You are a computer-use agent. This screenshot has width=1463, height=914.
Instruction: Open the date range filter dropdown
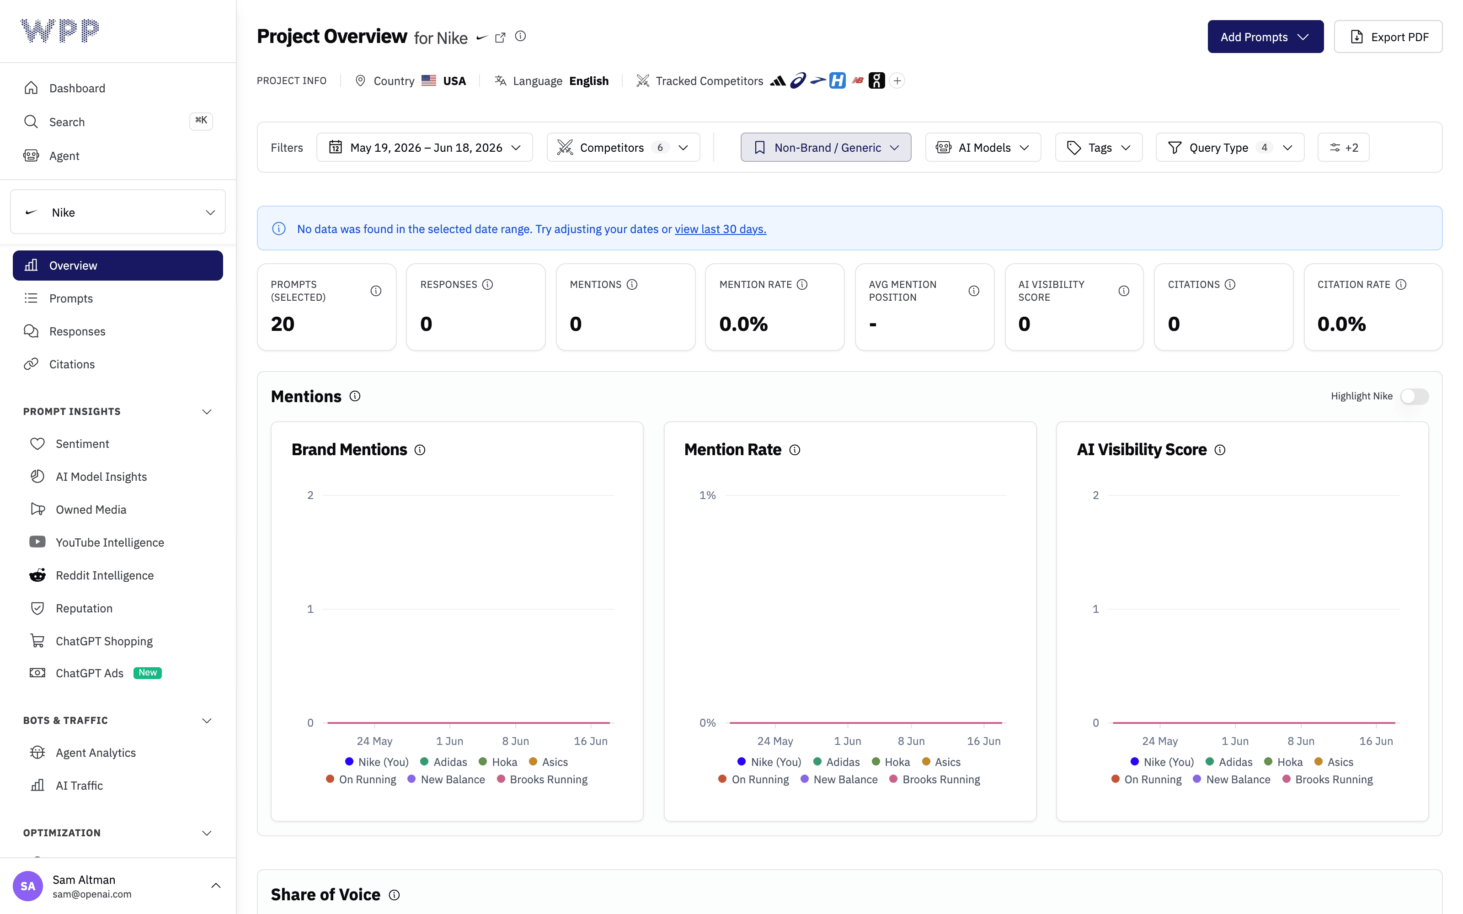tap(424, 148)
